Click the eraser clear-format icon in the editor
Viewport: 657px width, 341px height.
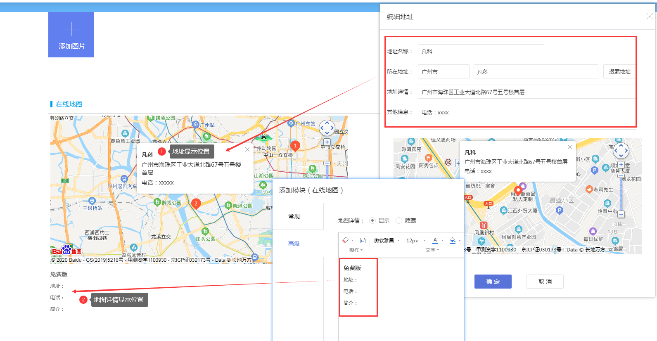click(346, 240)
